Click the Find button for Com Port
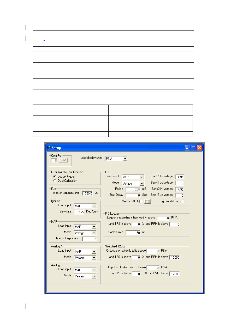Viewport: 249px width, 322px height. 63,160
